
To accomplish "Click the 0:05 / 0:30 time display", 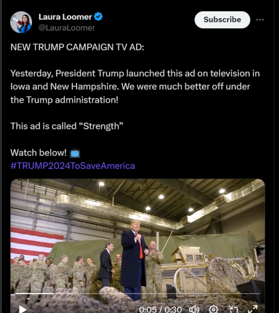I will click(161, 309).
